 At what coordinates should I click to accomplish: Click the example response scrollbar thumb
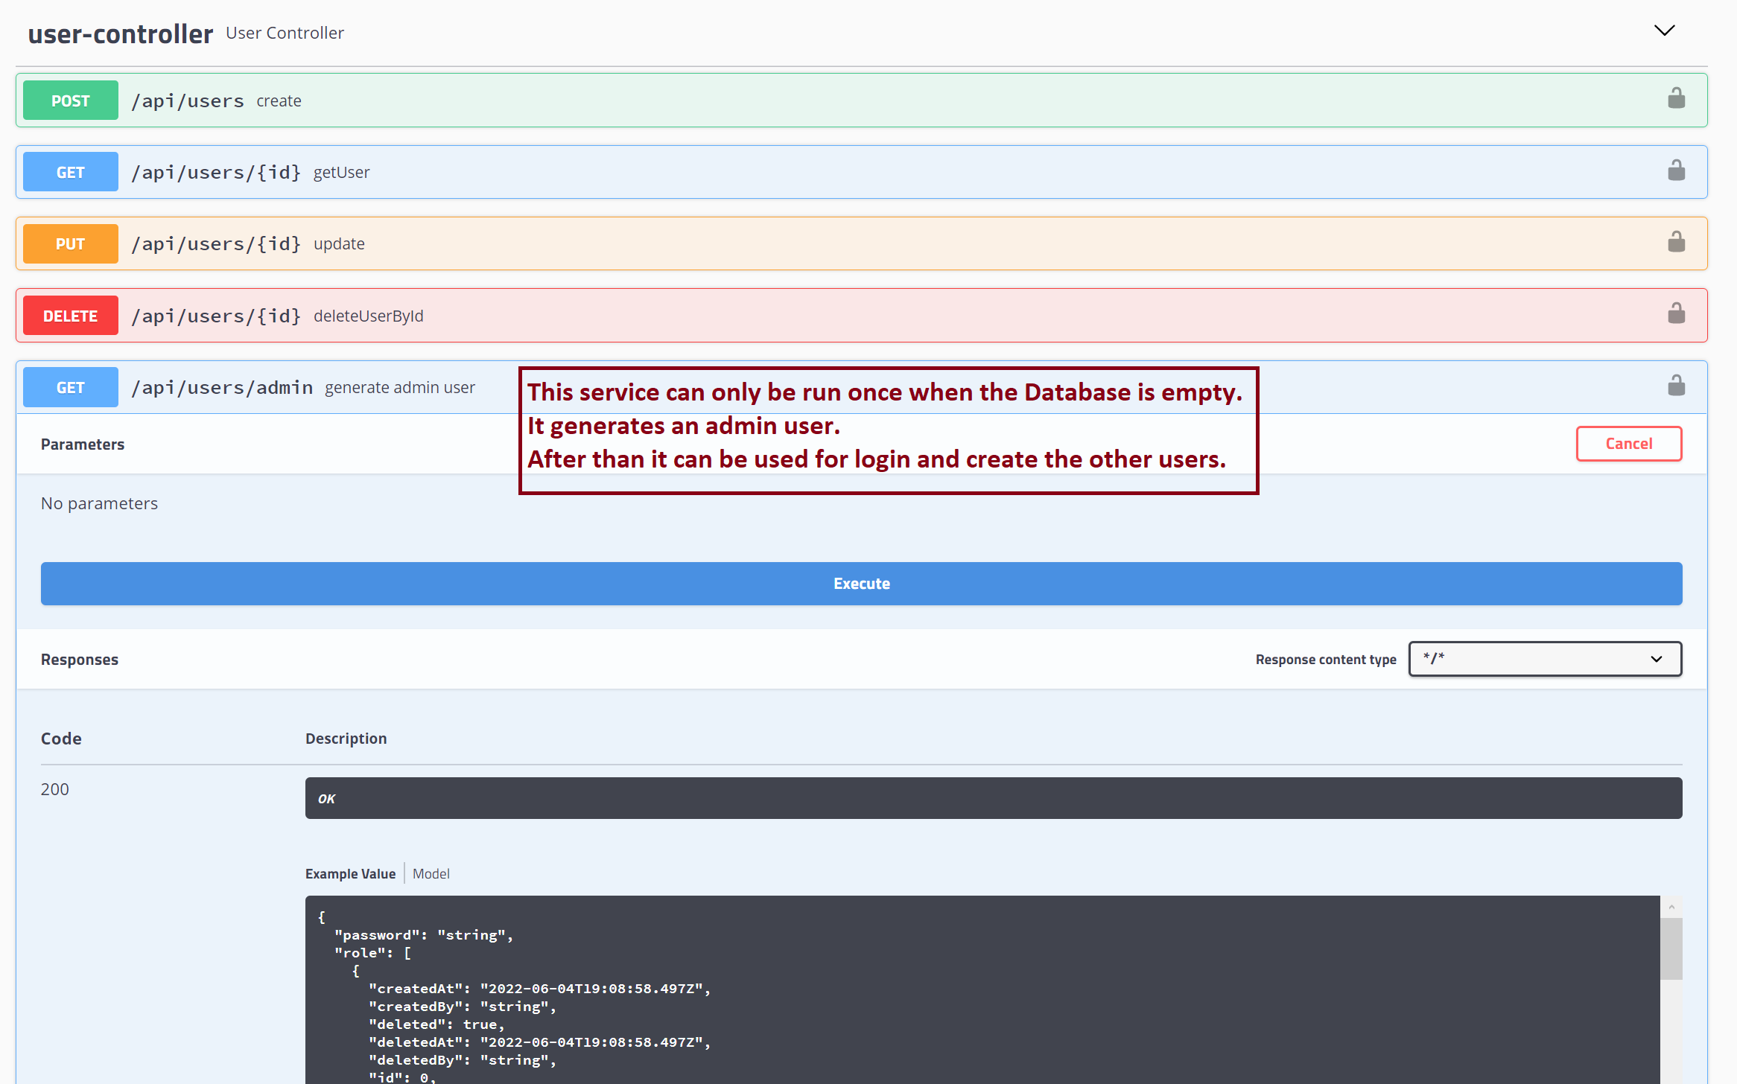click(x=1671, y=948)
